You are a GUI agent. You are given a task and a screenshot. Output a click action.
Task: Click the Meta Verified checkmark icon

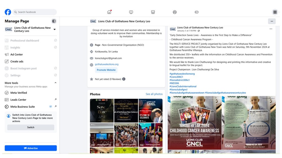click(x=7, y=93)
